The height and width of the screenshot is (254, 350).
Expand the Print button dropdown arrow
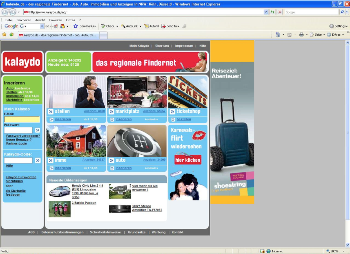click(307, 35)
